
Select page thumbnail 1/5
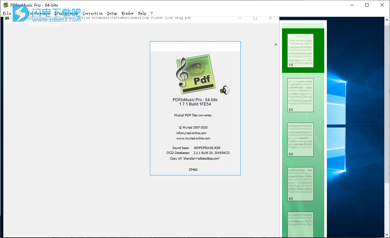301,50
